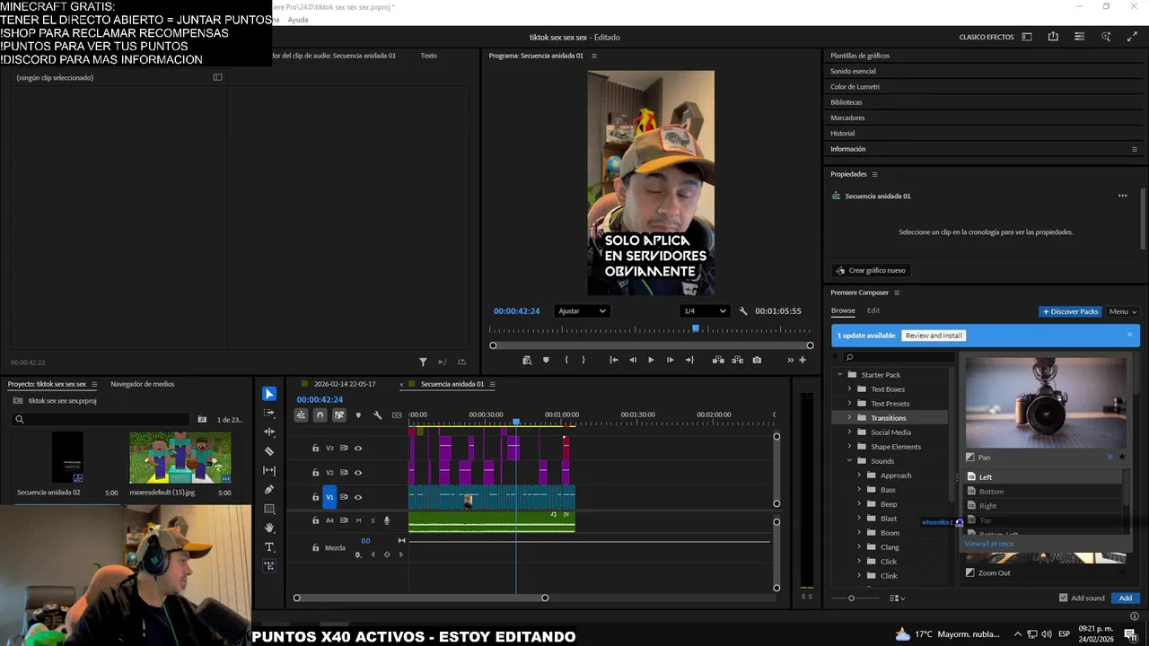
Task: Toggle the Add sound checkbox
Action: 1064,598
